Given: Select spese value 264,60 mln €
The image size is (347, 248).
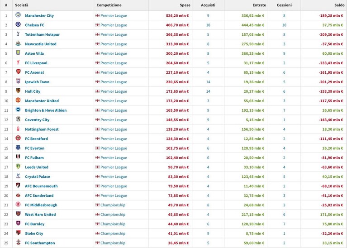Looking at the screenshot, I should tap(177, 63).
